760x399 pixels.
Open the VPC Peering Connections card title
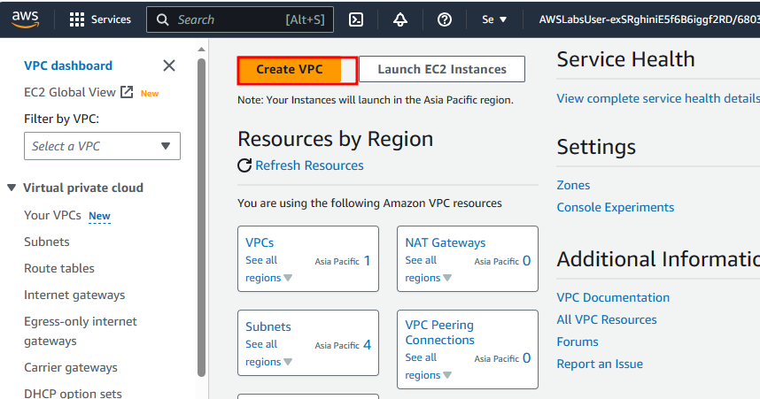point(439,332)
